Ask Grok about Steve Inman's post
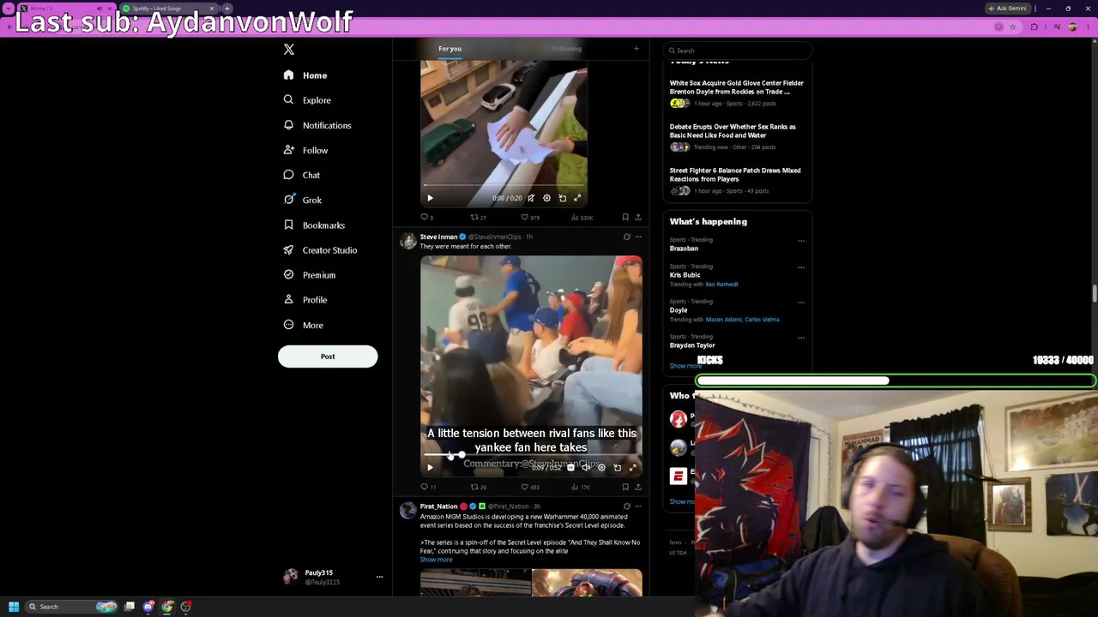This screenshot has width=1098, height=617. (626, 237)
